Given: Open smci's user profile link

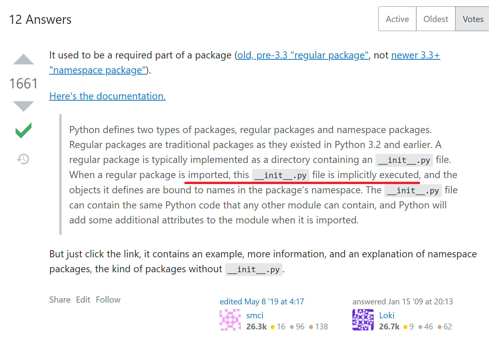Looking at the screenshot, I should tap(255, 315).
